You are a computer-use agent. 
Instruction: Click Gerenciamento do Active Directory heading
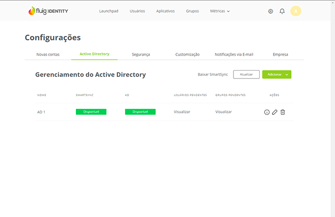click(x=91, y=74)
